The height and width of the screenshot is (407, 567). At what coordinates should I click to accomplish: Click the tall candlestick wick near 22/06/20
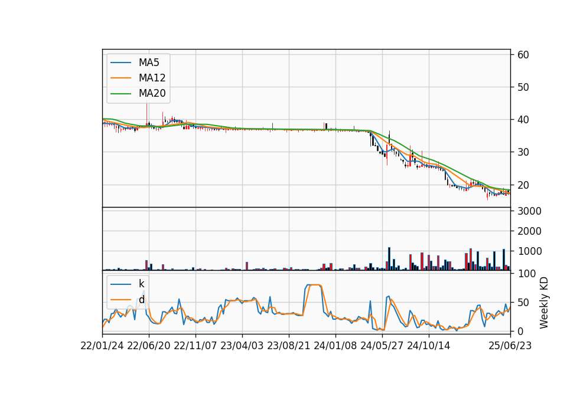click(147, 114)
